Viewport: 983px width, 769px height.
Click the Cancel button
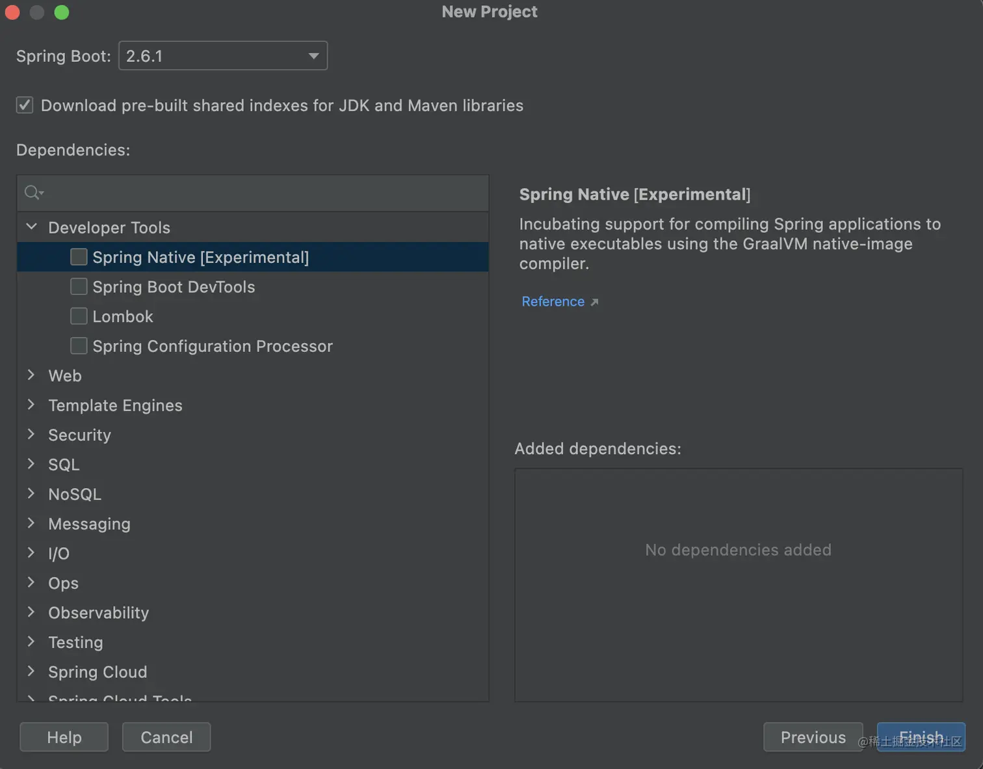click(166, 737)
